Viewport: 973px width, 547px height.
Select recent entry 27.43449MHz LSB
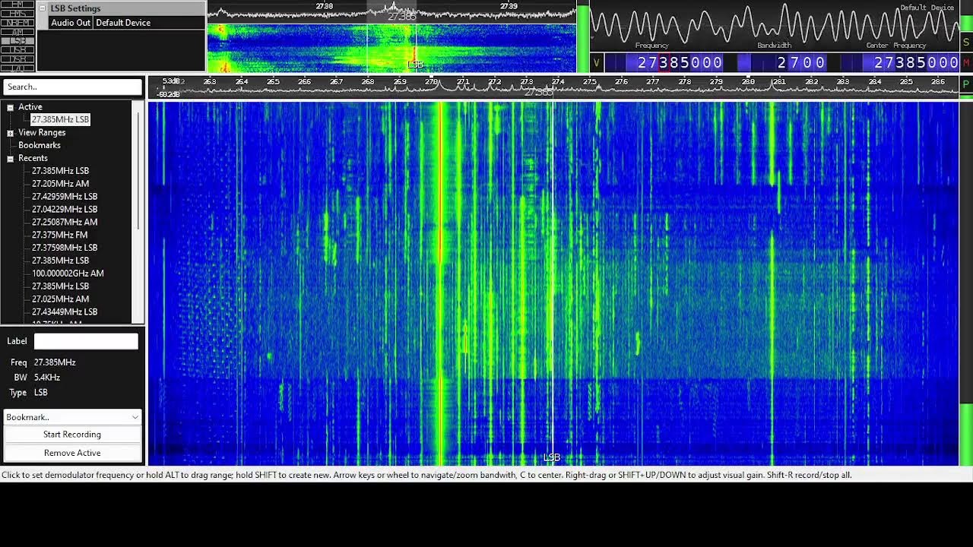tap(65, 312)
